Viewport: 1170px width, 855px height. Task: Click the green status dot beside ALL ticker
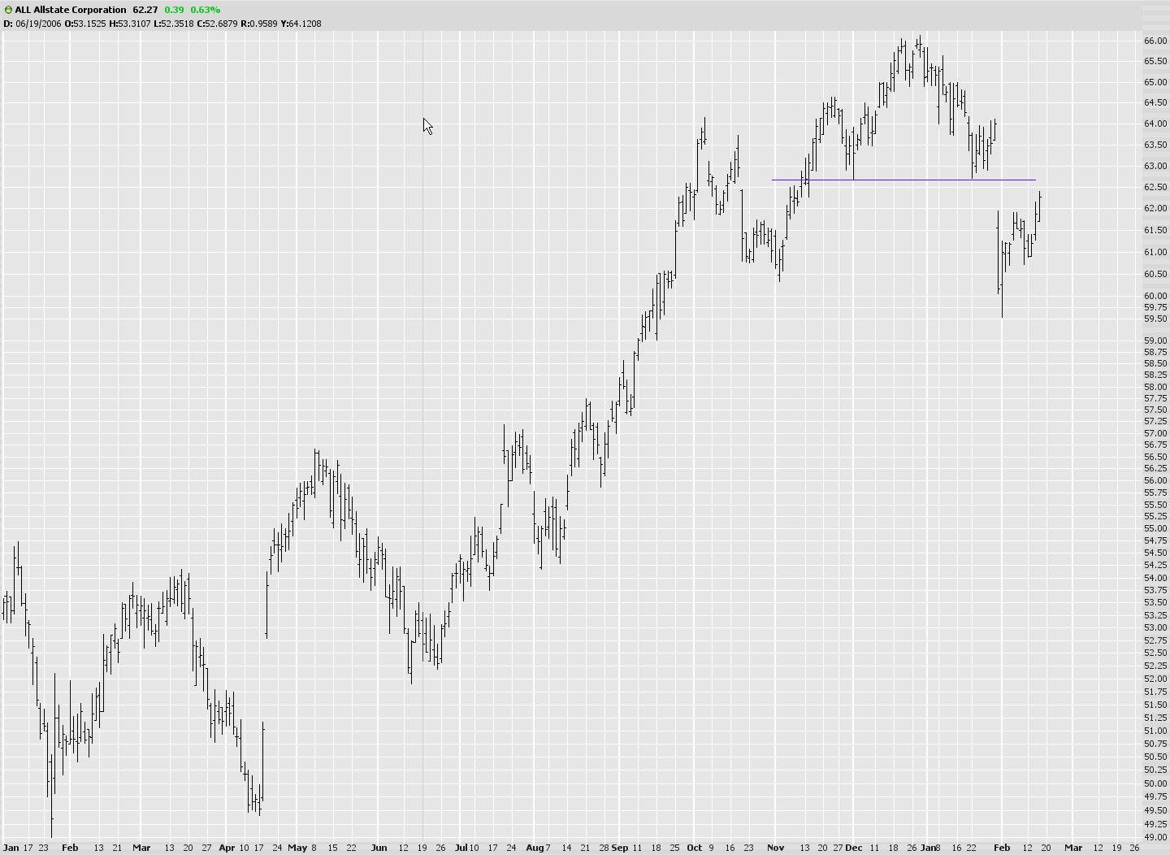click(x=8, y=10)
